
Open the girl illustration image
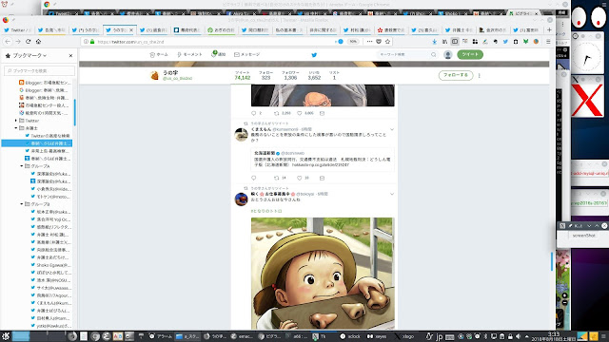pos(323,274)
